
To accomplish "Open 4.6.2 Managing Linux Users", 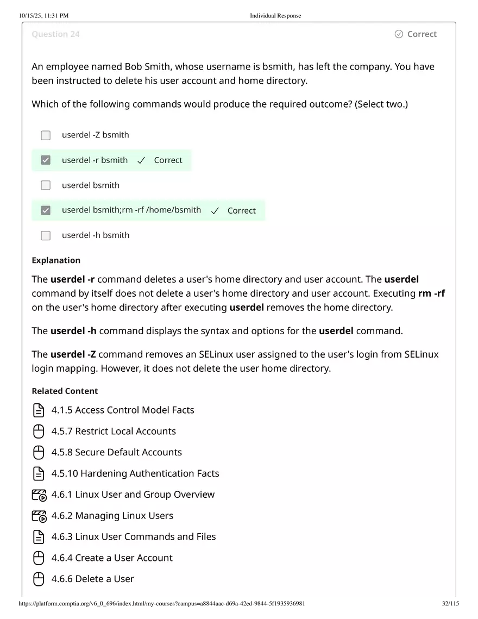I will (111, 516).
